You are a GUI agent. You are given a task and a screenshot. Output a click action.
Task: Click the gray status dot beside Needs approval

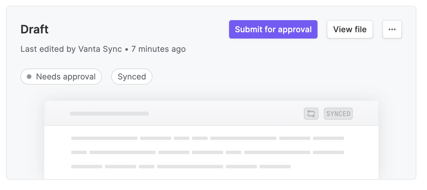pos(29,77)
